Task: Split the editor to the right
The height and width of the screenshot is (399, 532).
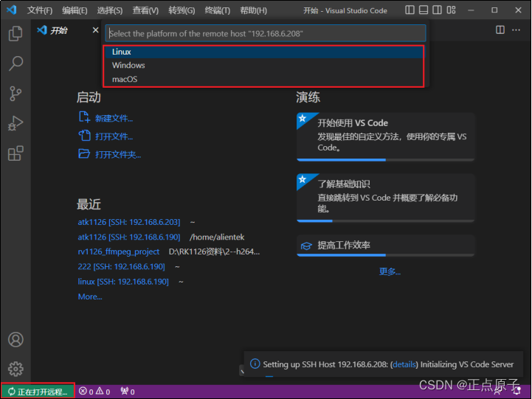Action: [x=500, y=30]
